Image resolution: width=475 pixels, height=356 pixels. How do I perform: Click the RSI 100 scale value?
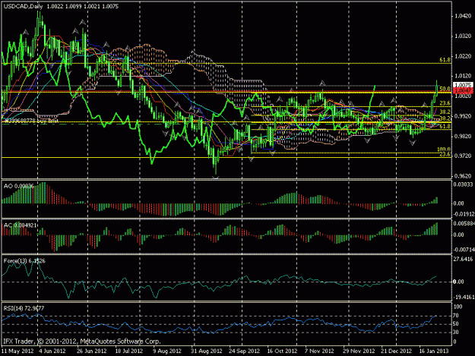click(458, 307)
